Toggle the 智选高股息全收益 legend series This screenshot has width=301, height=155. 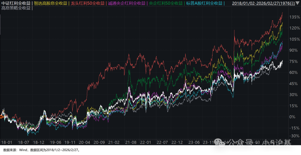pyautogui.click(x=51, y=3)
